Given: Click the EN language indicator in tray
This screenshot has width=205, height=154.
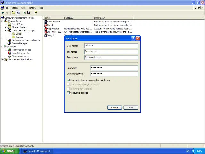Looking at the screenshot, I should tap(188, 151).
